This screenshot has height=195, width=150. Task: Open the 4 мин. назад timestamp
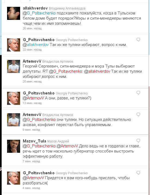tap(32, 188)
